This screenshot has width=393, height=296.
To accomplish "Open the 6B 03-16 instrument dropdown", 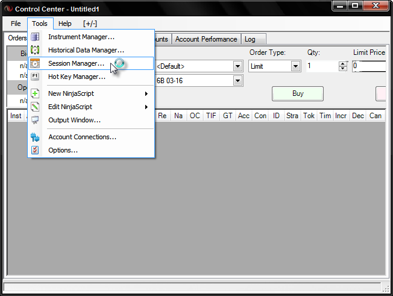I will (x=237, y=81).
